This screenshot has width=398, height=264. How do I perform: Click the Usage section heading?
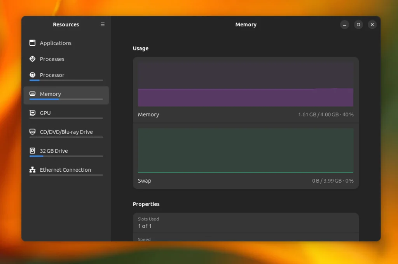pyautogui.click(x=141, y=48)
